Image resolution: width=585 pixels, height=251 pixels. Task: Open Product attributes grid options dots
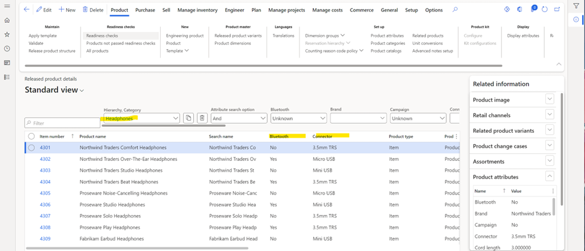click(553, 191)
